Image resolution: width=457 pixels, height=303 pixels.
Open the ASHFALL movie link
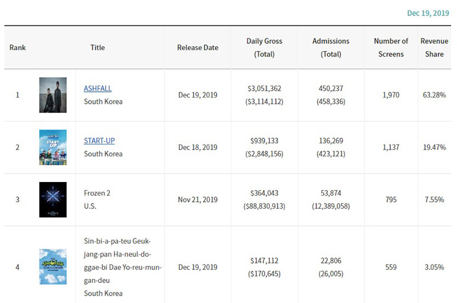(98, 88)
